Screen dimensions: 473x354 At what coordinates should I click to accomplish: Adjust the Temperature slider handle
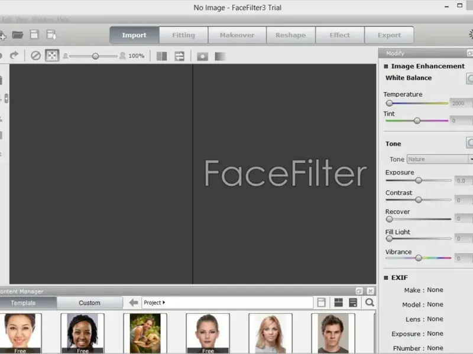pos(389,103)
